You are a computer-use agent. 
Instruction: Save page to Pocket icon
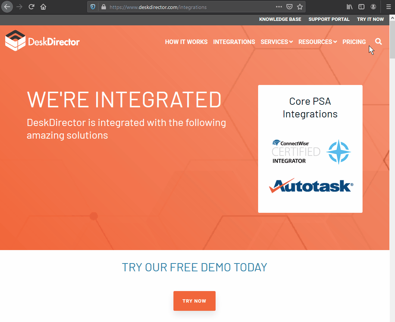pos(289,7)
